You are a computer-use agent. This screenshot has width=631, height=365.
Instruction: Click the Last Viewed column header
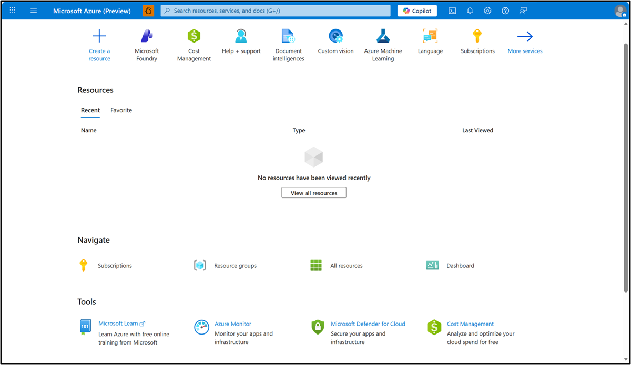pyautogui.click(x=477, y=130)
